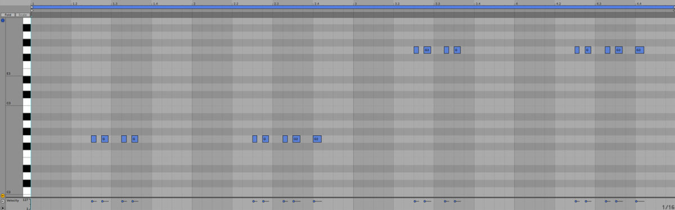Click ruler position 1.4
This screenshot has width=675, height=210.
(x=155, y=3)
